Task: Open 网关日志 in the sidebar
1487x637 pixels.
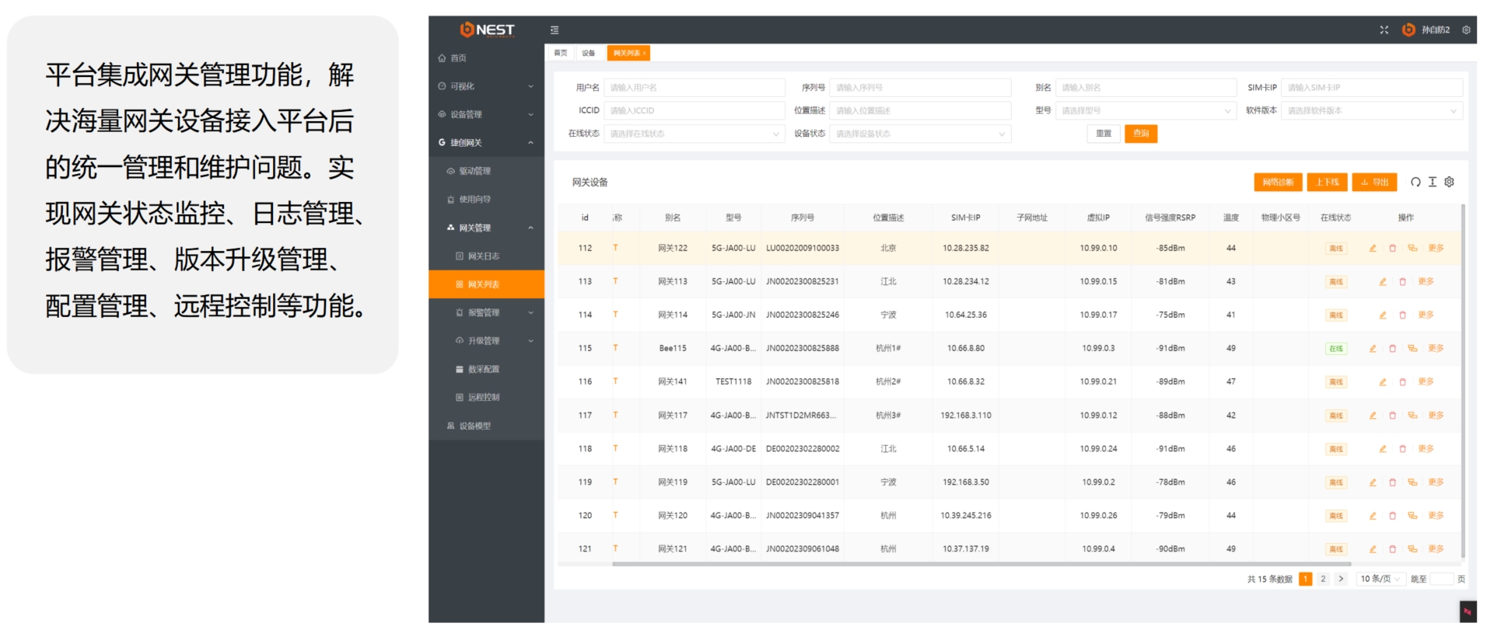Action: 483,256
